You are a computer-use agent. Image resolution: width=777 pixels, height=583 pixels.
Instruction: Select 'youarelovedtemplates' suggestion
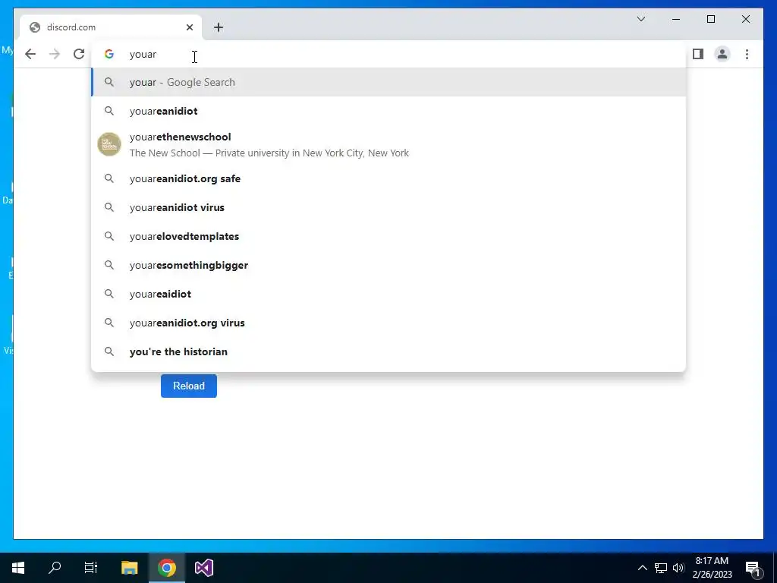click(388, 236)
